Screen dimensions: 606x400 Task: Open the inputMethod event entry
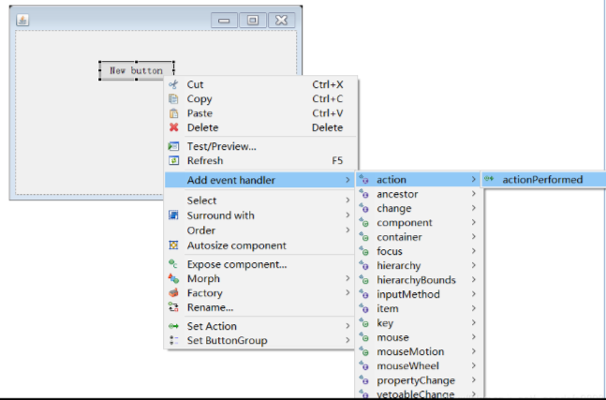[418, 294]
